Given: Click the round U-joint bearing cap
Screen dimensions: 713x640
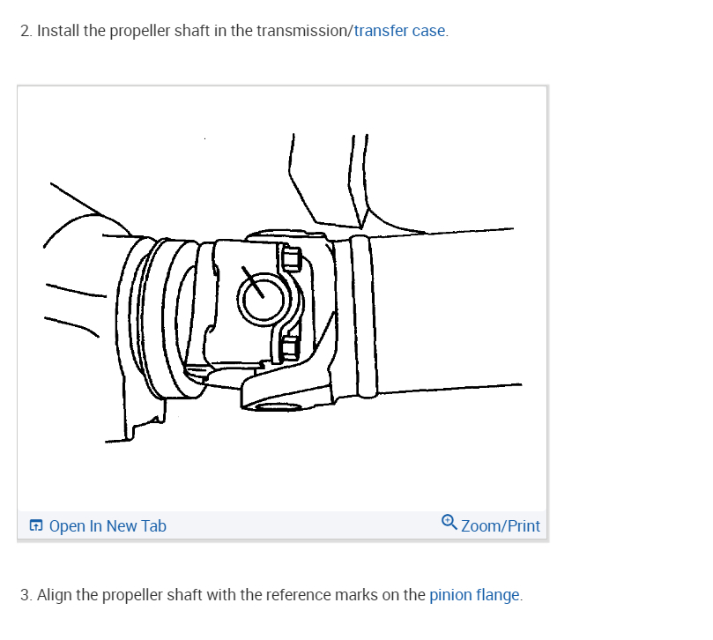Looking at the screenshot, I should click(263, 300).
